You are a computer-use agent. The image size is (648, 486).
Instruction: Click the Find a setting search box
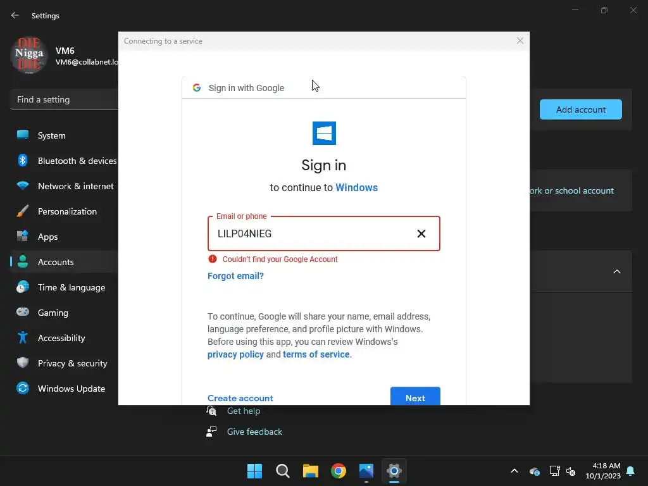coord(65,99)
